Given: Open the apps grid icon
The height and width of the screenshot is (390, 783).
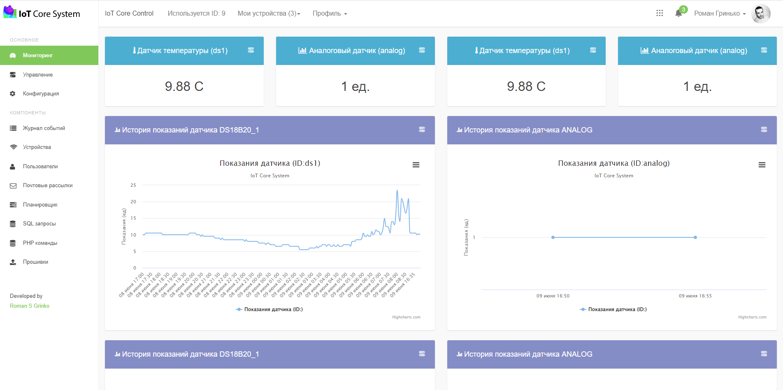Looking at the screenshot, I should [x=660, y=13].
